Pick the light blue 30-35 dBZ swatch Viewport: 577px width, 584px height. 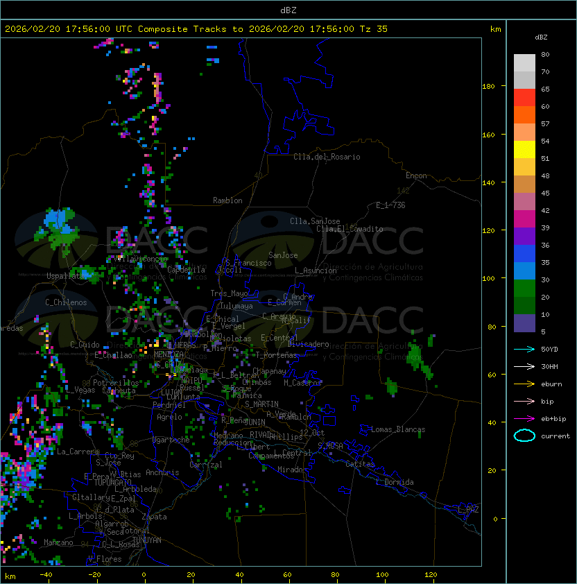[524, 270]
